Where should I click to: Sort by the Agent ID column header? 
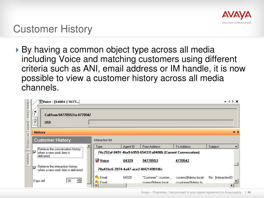click(x=131, y=146)
